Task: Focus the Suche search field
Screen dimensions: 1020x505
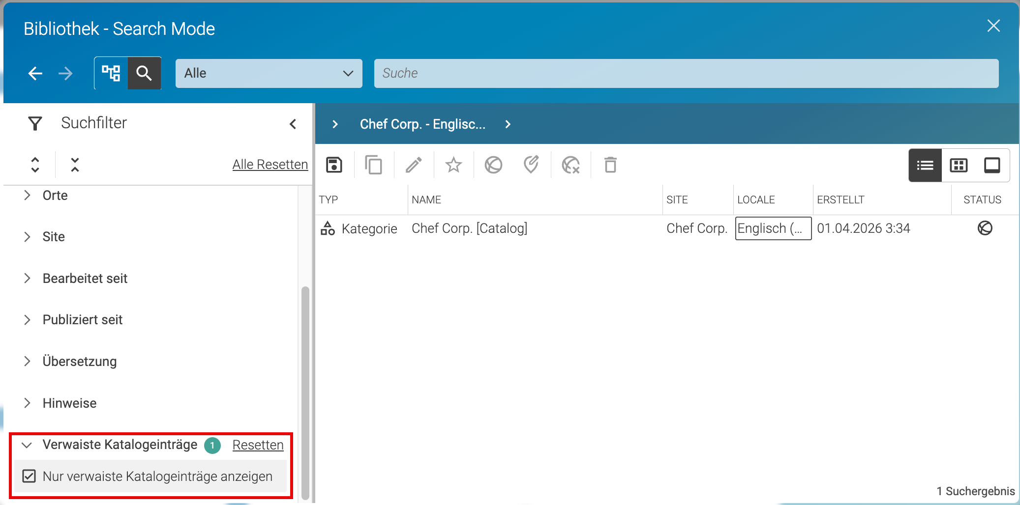Action: coord(686,73)
